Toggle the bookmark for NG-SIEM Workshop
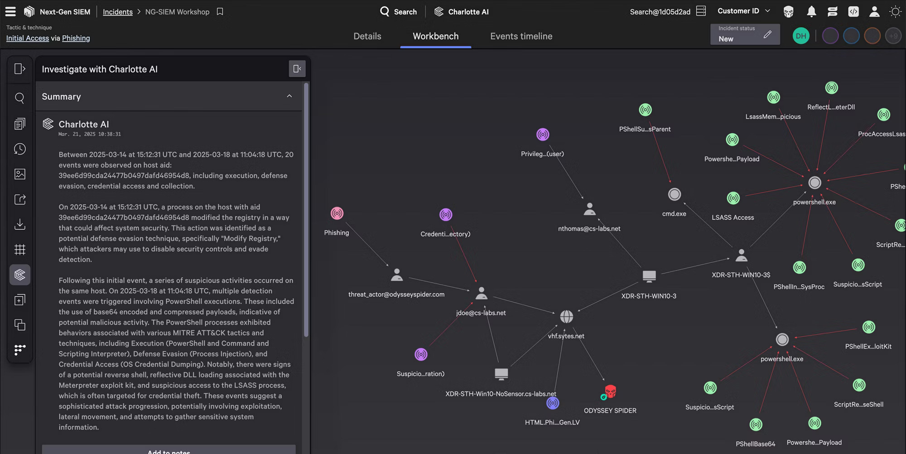 220,12
